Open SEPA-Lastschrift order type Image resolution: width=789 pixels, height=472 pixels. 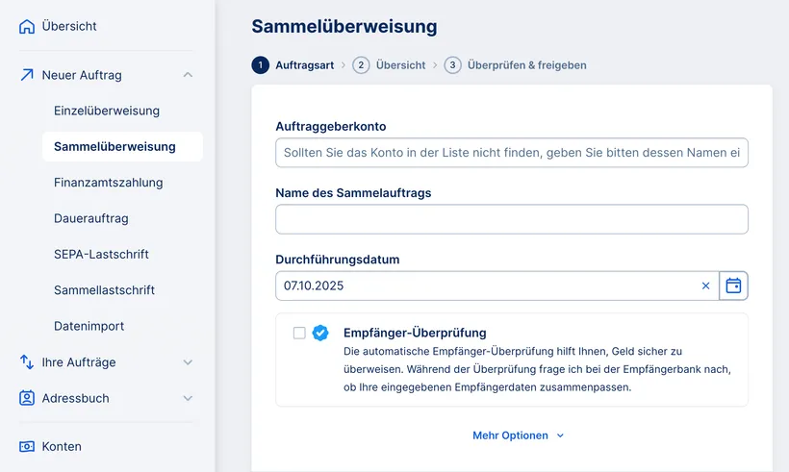point(101,255)
